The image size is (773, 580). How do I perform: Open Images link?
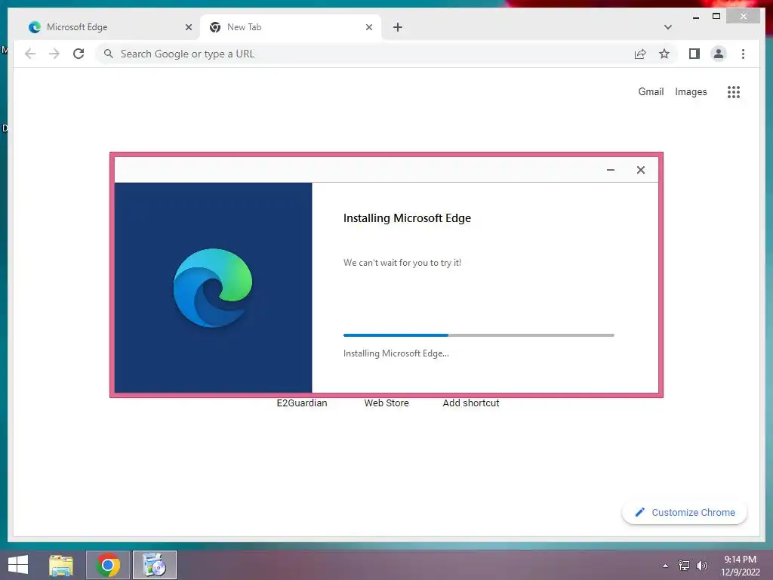(691, 91)
